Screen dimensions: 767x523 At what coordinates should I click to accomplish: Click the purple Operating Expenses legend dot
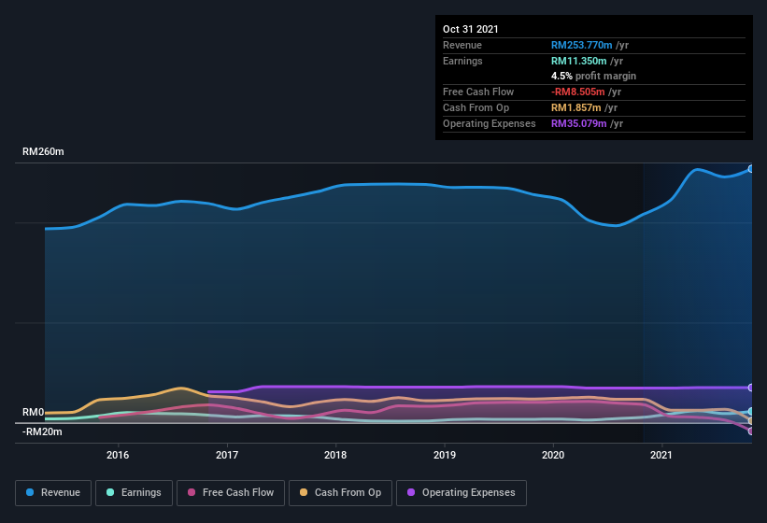click(411, 492)
